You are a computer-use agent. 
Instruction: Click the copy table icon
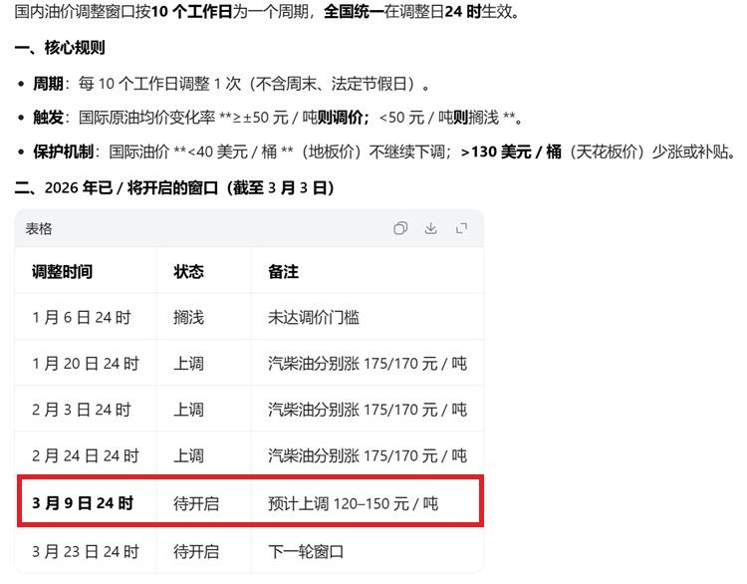(x=400, y=228)
